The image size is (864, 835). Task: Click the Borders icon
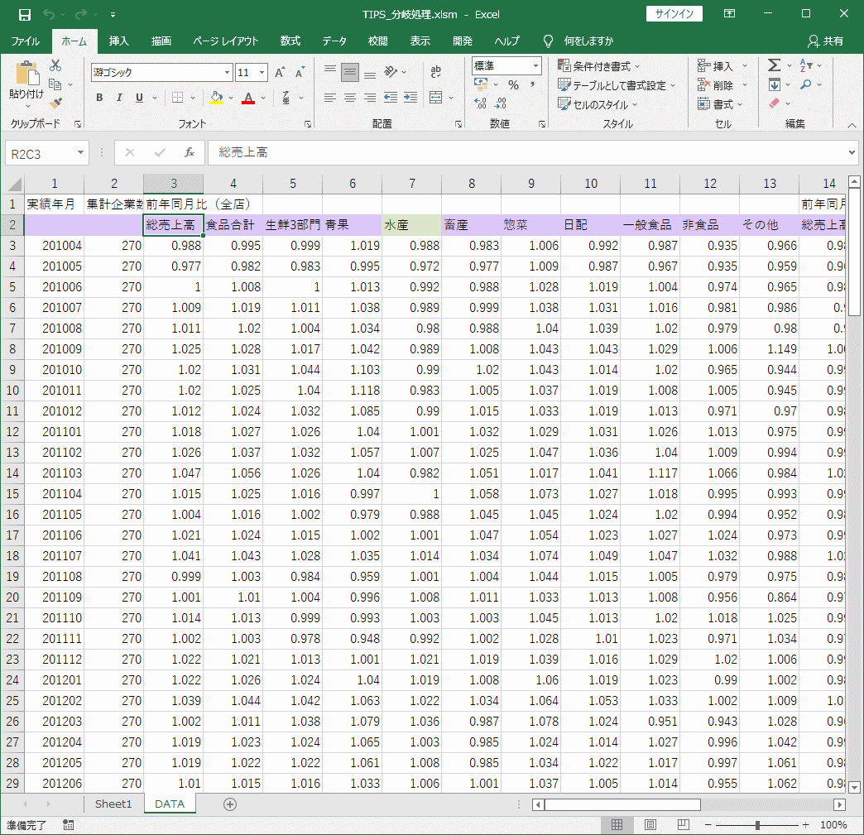coord(177,98)
